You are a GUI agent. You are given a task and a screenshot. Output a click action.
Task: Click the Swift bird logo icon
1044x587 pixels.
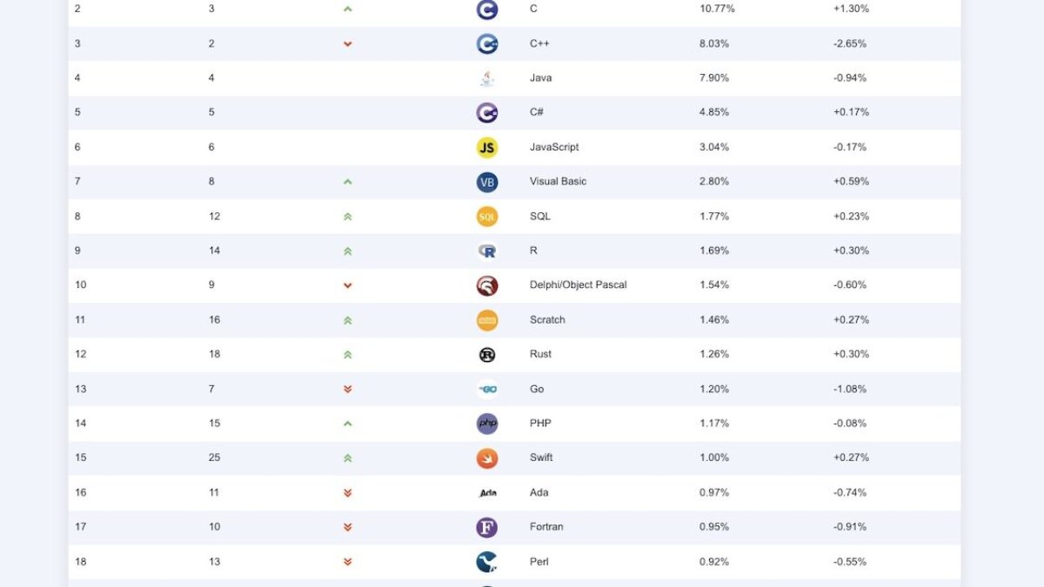pyautogui.click(x=487, y=457)
